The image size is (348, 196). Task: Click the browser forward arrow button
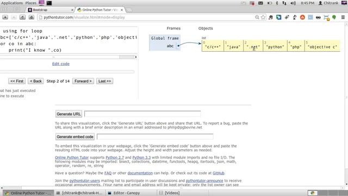coord(14,17)
